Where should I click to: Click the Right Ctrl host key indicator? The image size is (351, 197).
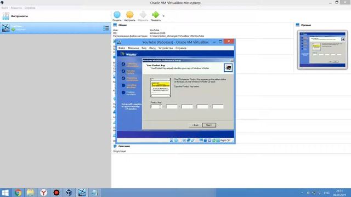click(x=225, y=140)
